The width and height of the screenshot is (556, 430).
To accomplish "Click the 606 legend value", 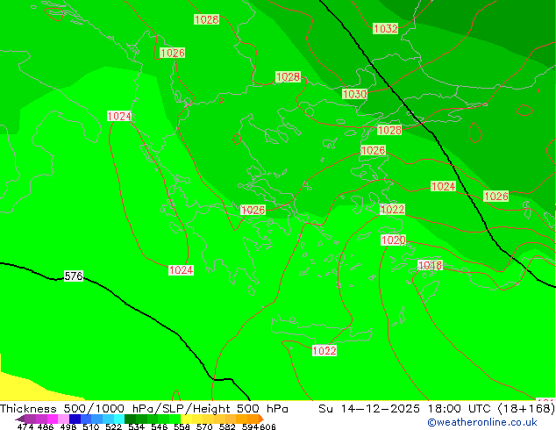I will click(267, 426).
